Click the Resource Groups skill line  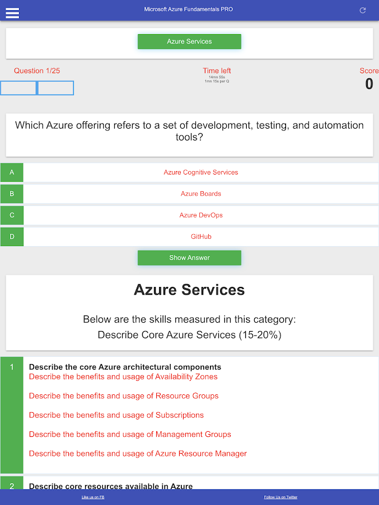click(x=124, y=396)
